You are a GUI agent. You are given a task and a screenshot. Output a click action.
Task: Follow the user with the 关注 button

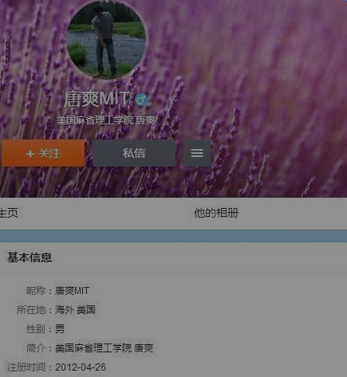coord(43,153)
